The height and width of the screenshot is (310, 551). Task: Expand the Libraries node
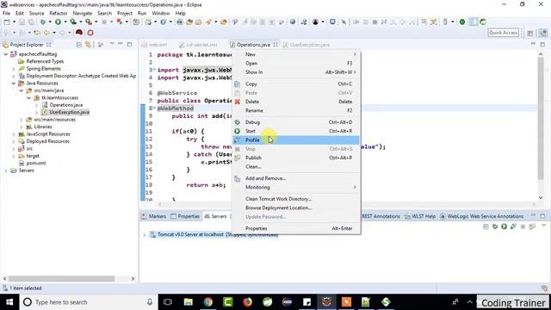click(22, 127)
